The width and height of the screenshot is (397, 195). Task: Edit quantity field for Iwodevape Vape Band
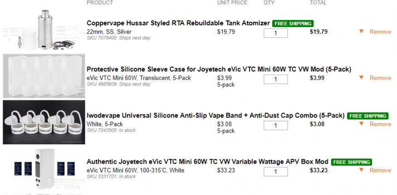tap(275, 125)
